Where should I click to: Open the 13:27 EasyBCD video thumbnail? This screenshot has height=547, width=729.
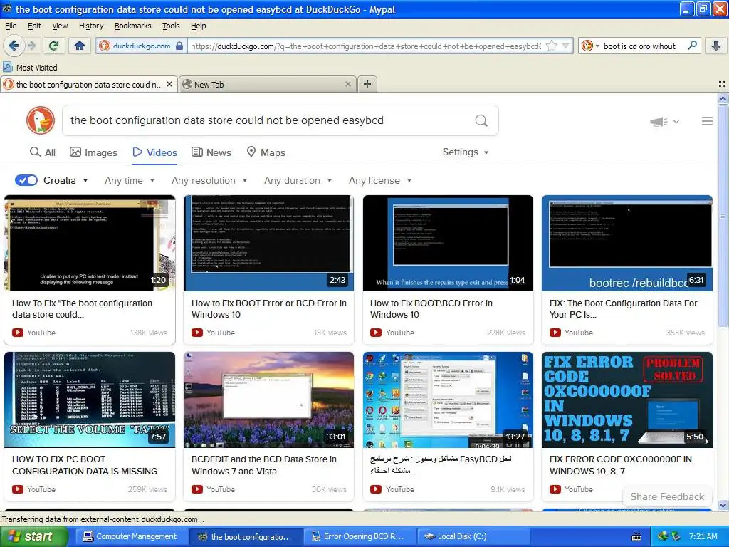coord(449,400)
